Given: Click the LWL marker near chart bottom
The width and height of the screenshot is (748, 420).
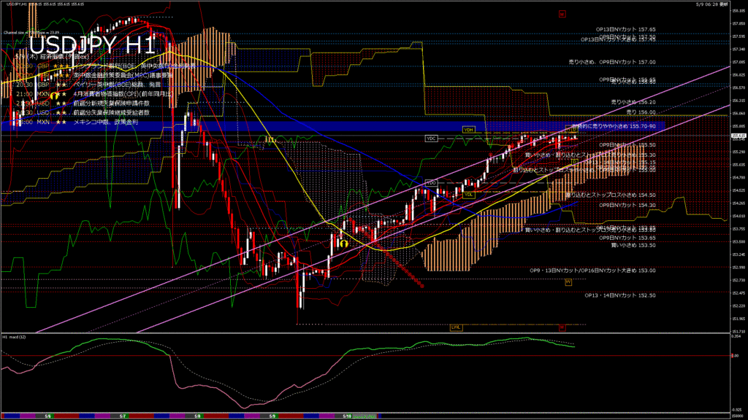Looking at the screenshot, I should point(456,327).
